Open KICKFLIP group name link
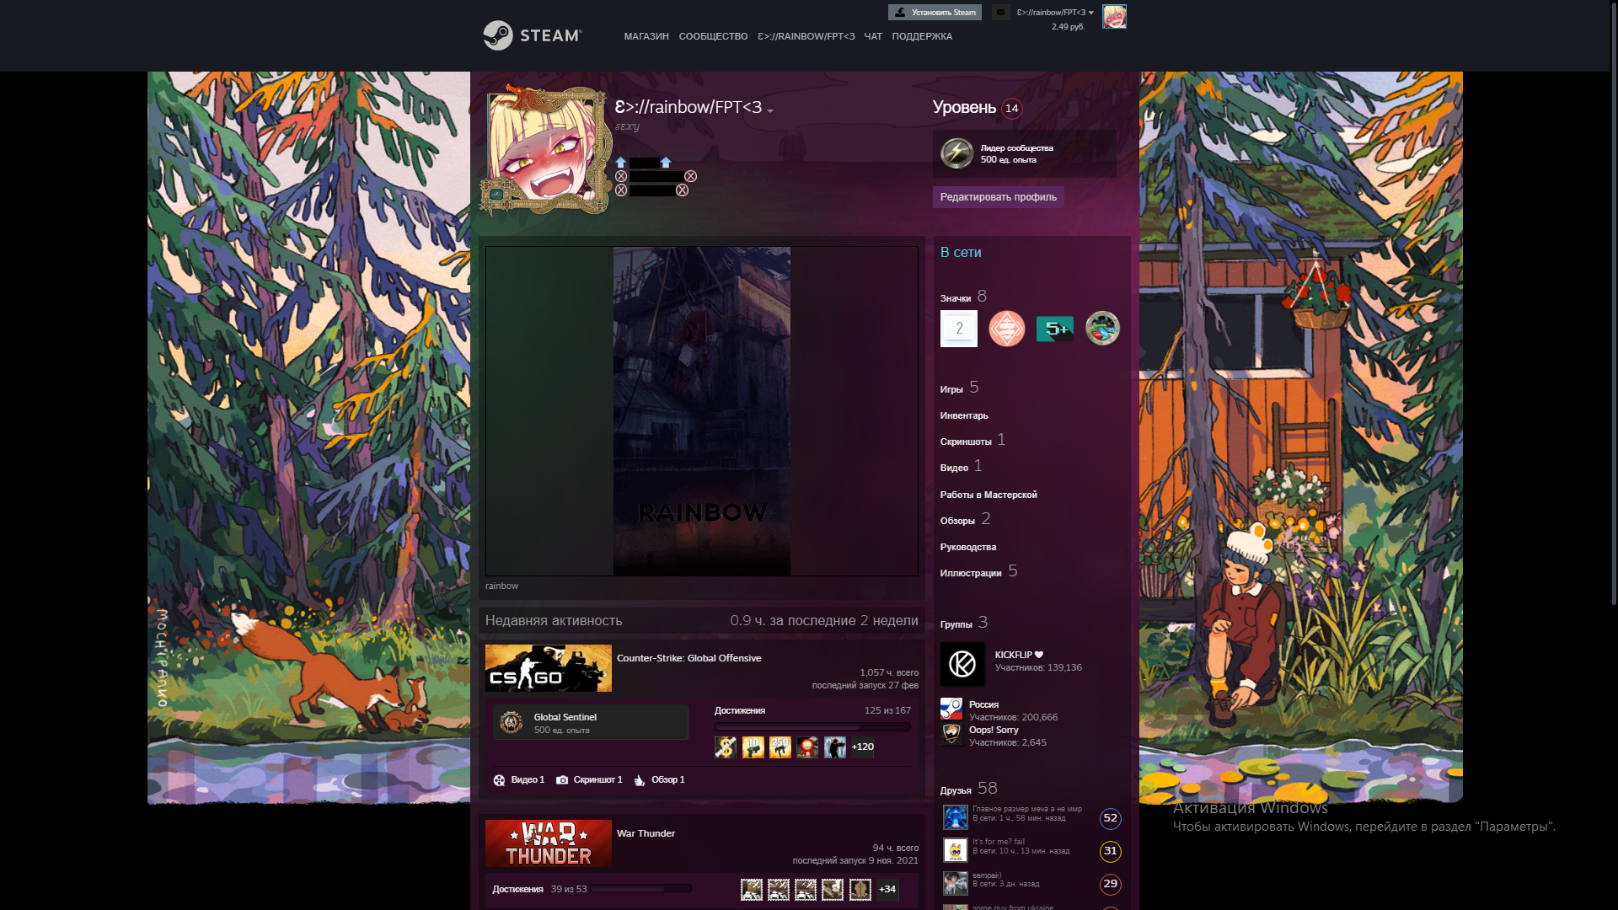 (1019, 655)
